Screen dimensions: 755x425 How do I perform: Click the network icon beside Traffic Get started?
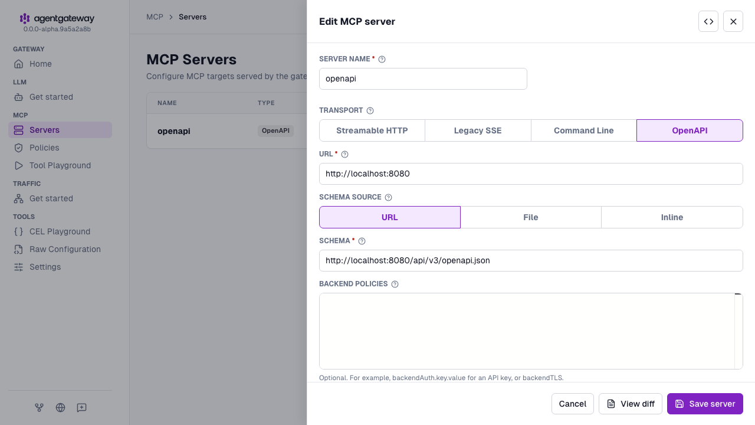tap(18, 198)
